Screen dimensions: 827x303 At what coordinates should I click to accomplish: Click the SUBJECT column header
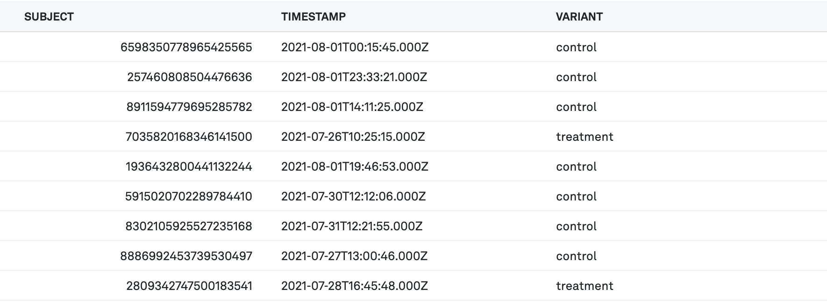(49, 17)
